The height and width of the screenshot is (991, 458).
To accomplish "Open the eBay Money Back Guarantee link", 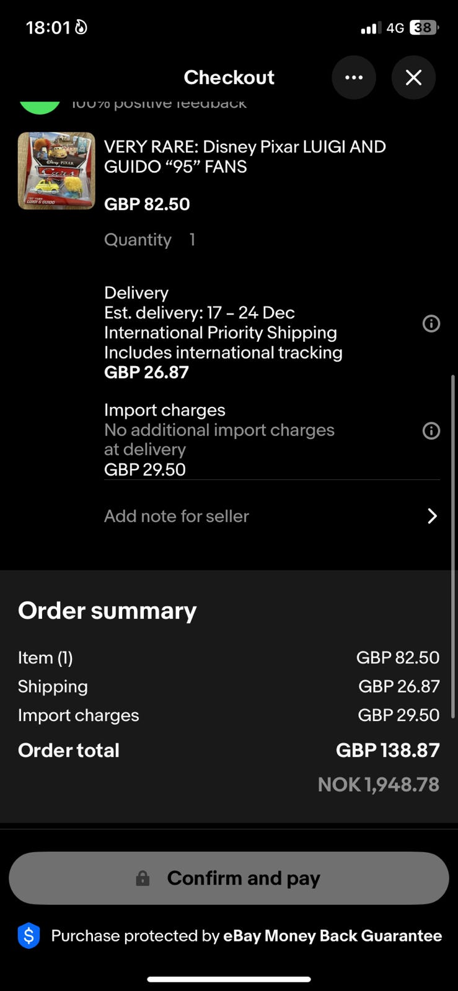I will coord(332,935).
